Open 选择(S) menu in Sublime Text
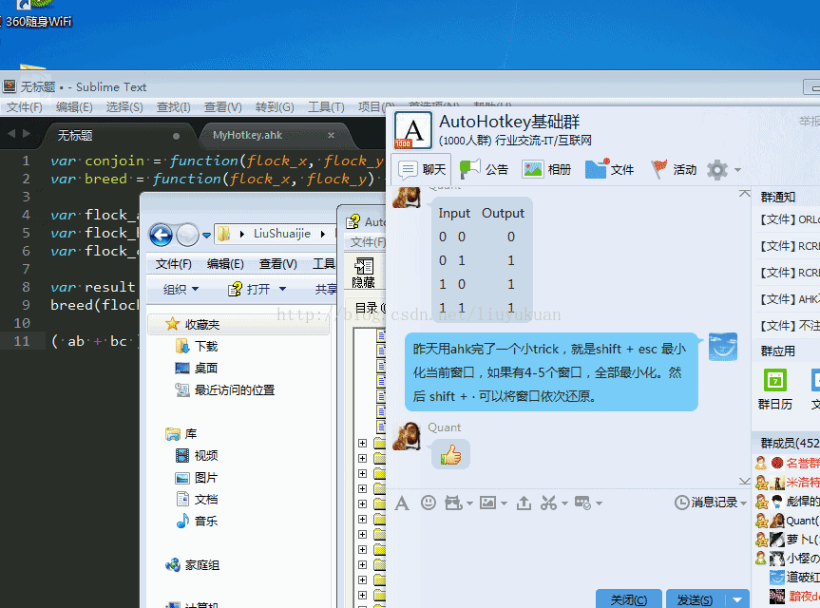 tap(124, 107)
